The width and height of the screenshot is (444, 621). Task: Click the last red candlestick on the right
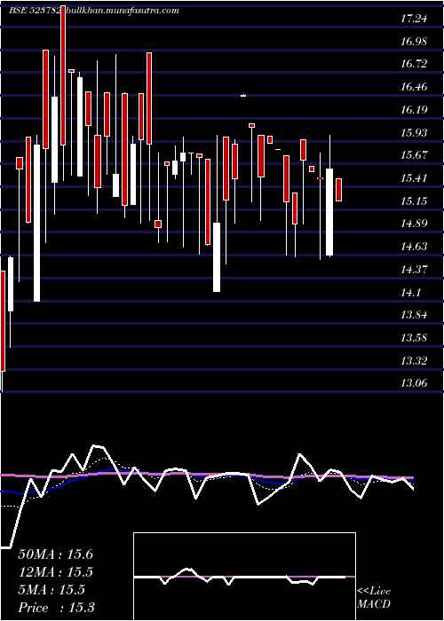[x=338, y=190]
